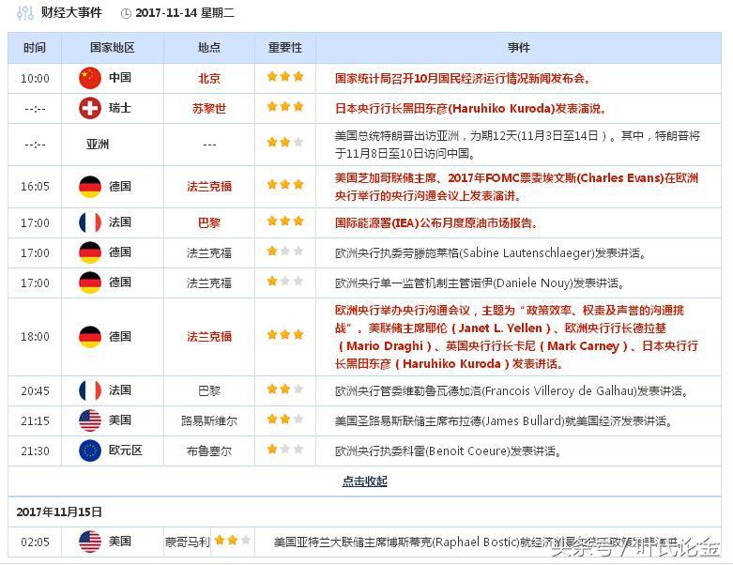The image size is (733, 565).
Task: Click the 地点 column header
Action: click(209, 48)
